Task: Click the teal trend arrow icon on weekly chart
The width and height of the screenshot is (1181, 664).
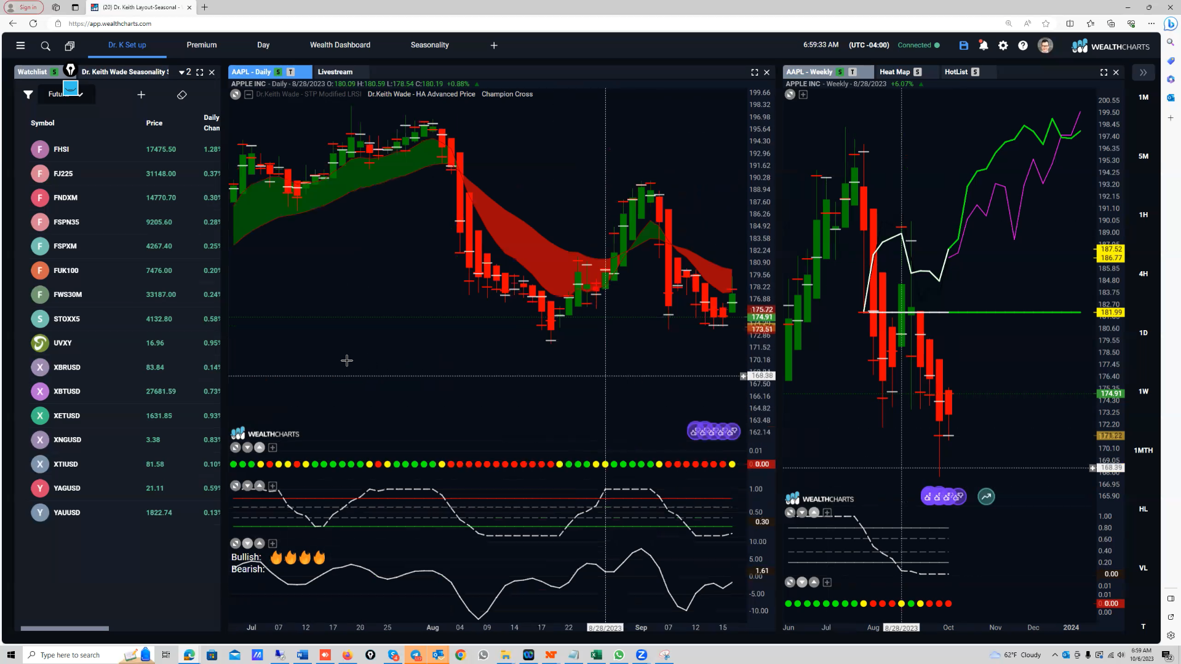Action: (986, 496)
